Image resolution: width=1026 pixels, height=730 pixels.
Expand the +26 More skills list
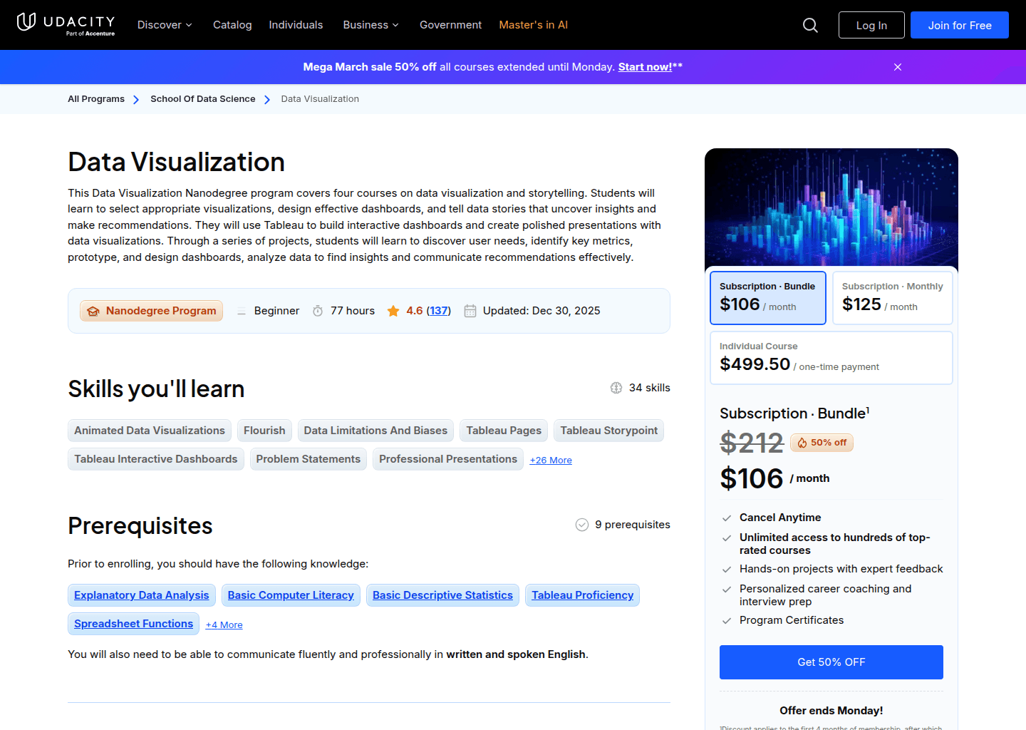point(550,460)
